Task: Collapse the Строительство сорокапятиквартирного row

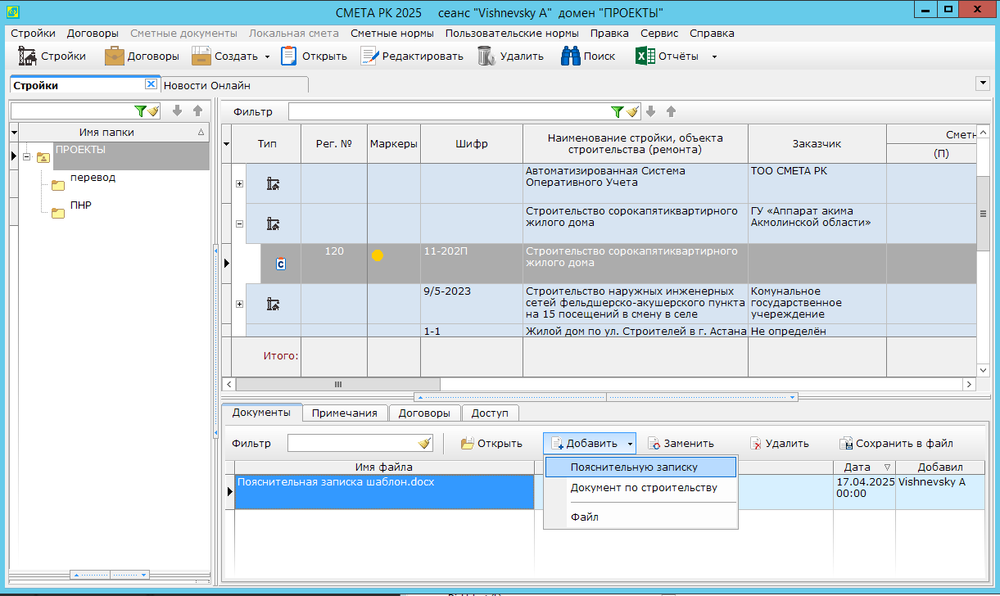Action: click(x=239, y=223)
